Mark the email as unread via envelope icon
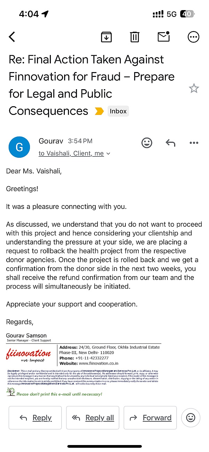The width and height of the screenshot is (209, 452). point(164,37)
